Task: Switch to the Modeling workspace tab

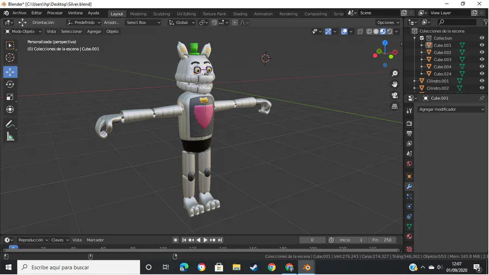Action: [x=138, y=14]
